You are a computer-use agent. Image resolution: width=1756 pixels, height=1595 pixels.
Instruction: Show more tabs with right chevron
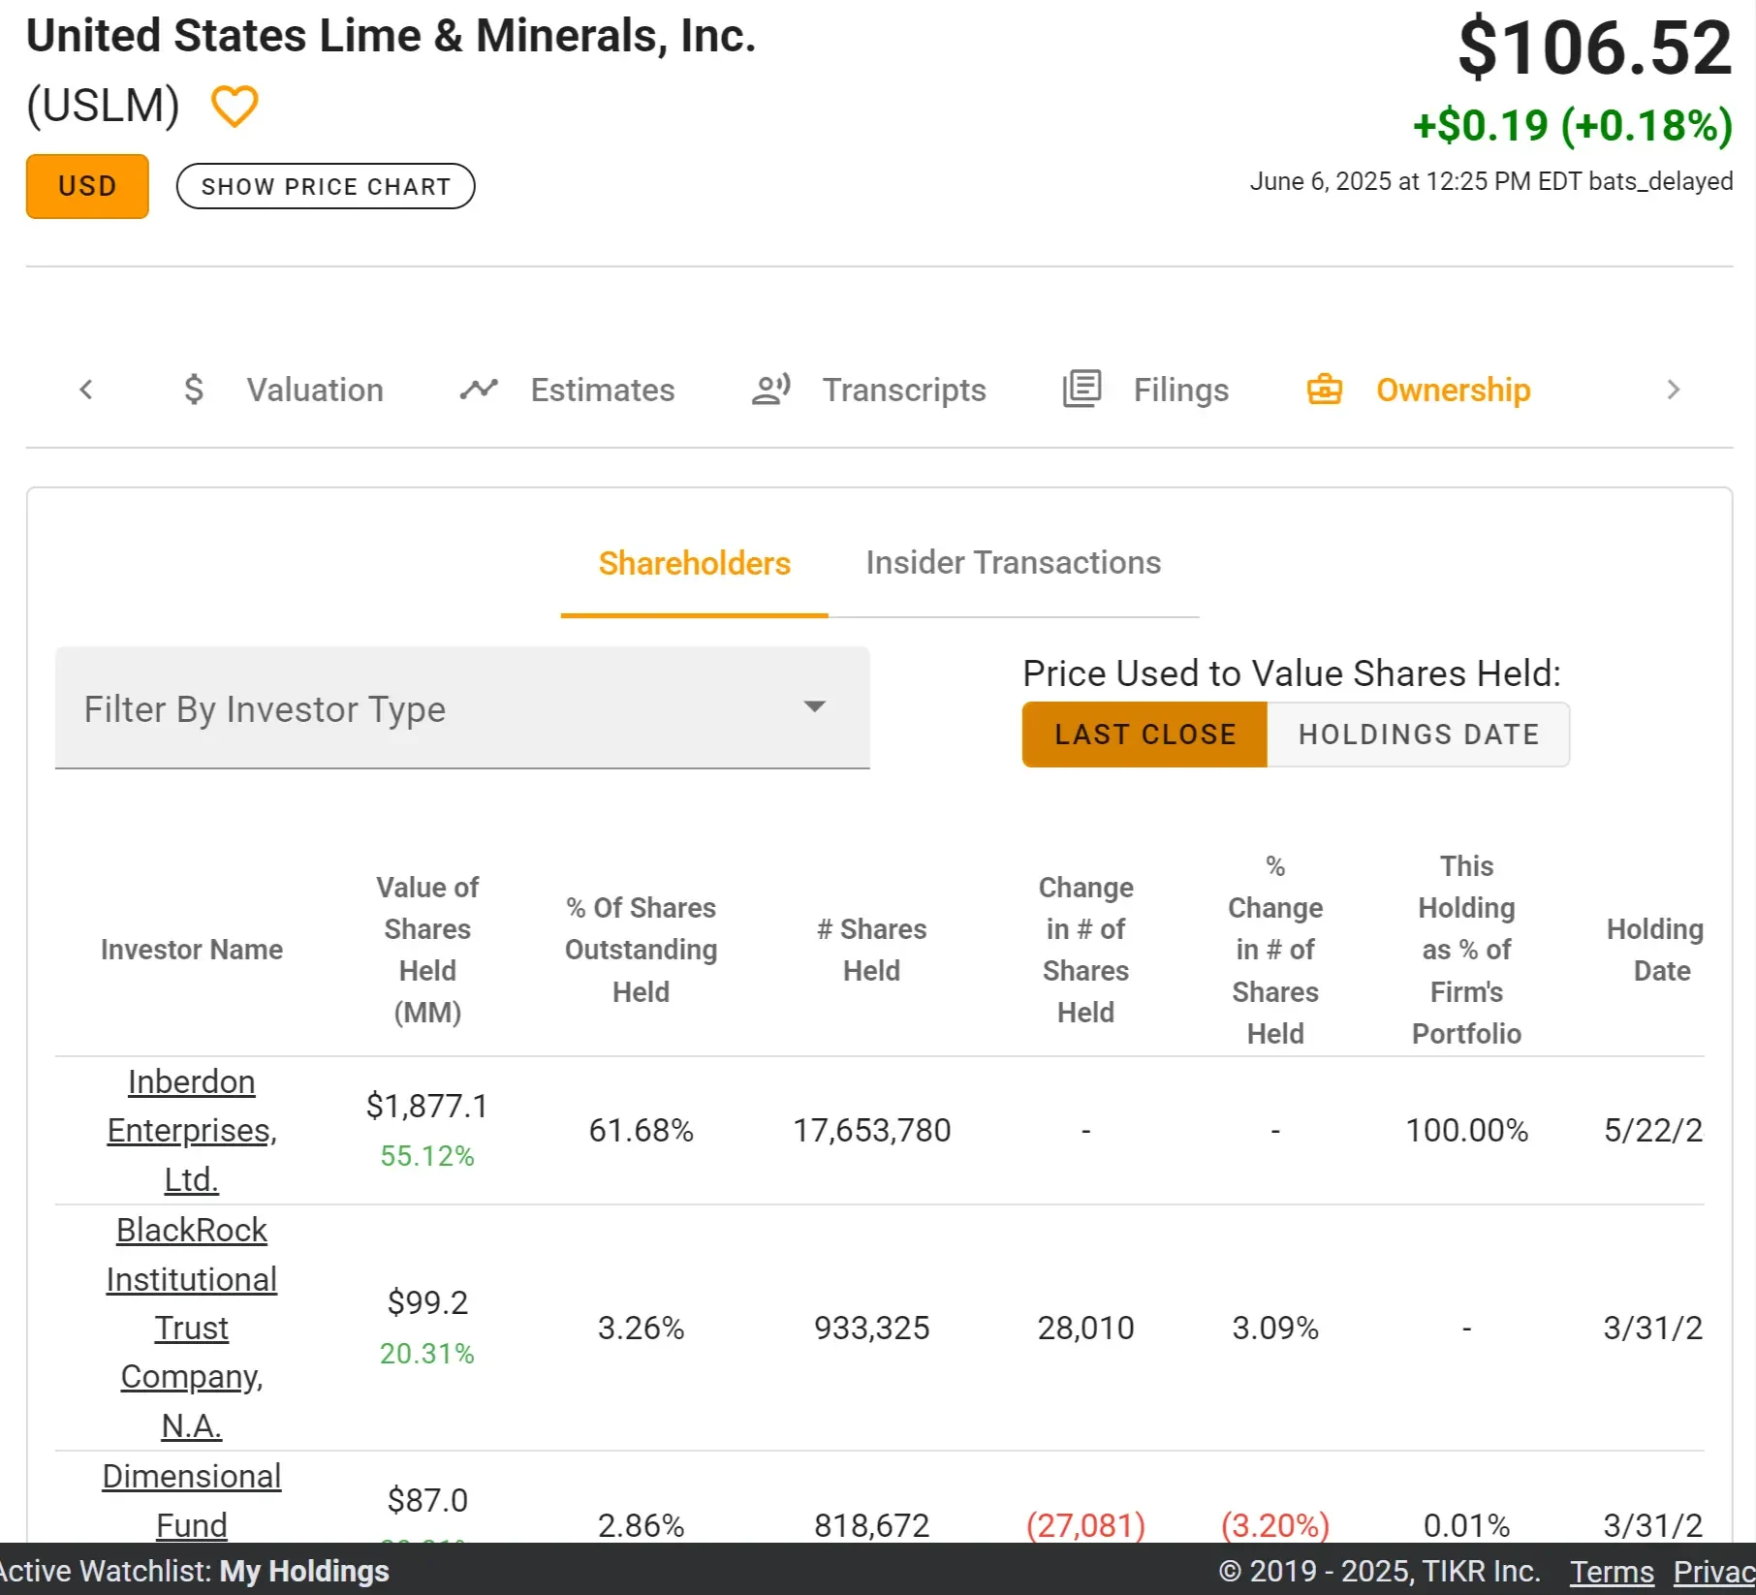pos(1673,390)
